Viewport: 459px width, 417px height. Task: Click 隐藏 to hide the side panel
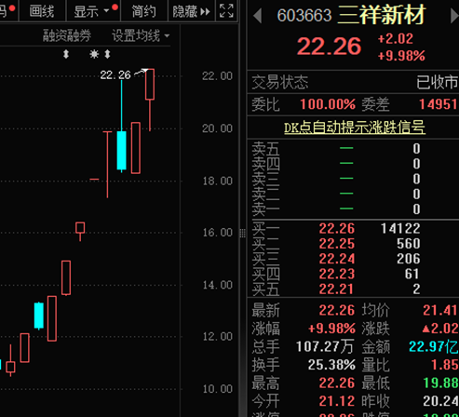coord(191,11)
